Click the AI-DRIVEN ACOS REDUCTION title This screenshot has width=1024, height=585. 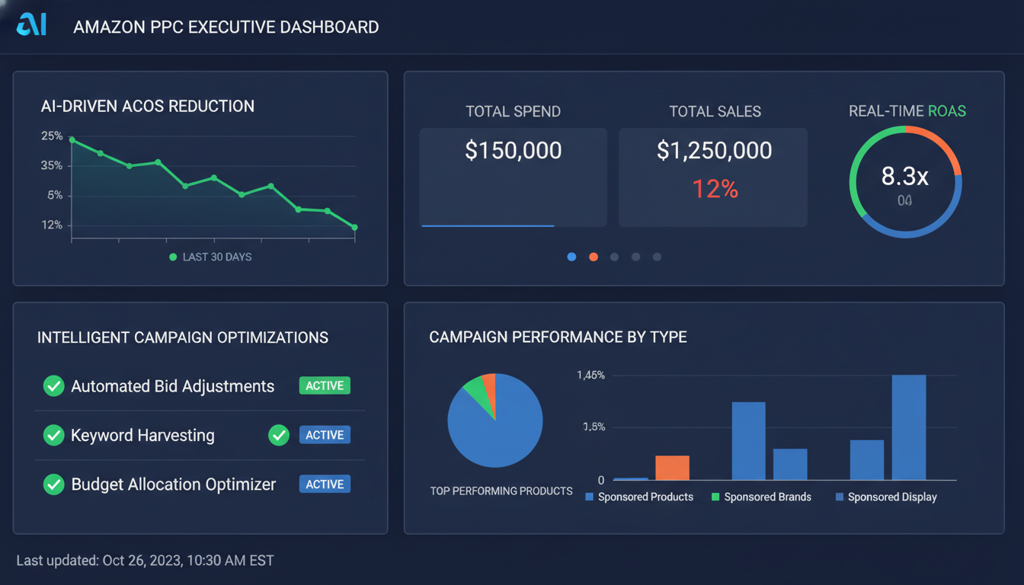[x=148, y=106]
